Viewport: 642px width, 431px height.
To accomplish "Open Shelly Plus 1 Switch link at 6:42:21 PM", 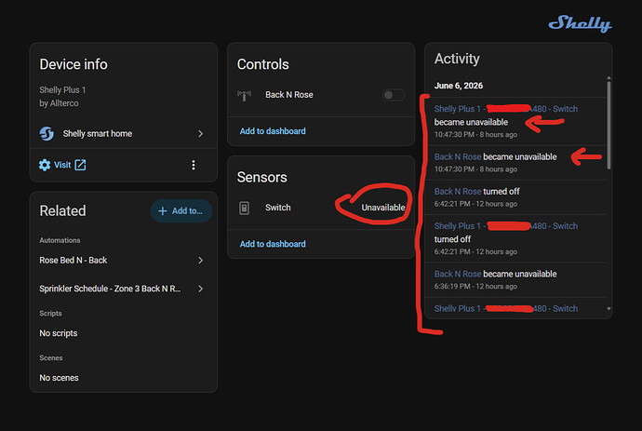I will pos(505,226).
